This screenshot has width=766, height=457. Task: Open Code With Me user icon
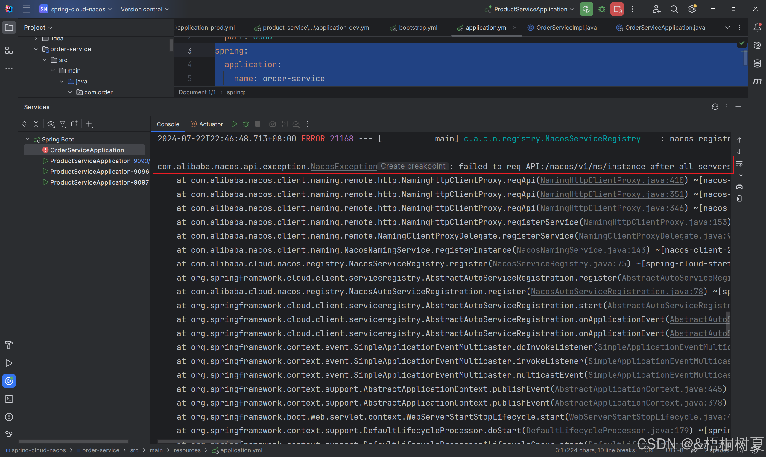coord(656,9)
